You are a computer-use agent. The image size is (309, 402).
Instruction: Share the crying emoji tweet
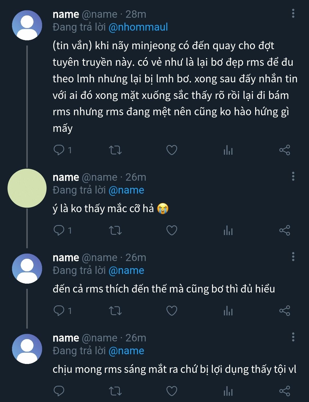point(284,230)
